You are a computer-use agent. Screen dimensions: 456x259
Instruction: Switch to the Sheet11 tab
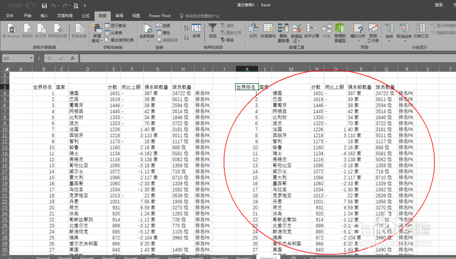coord(244,258)
